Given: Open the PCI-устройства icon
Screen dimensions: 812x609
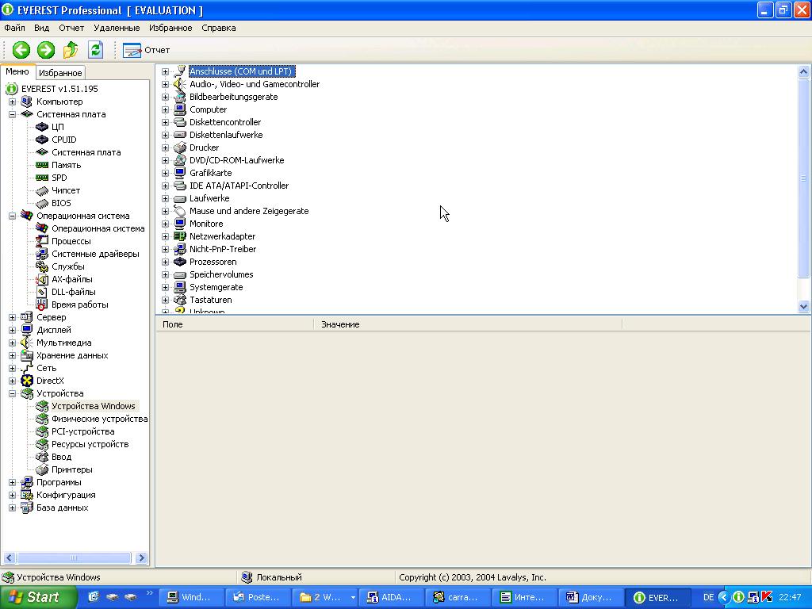Looking at the screenshot, I should pos(42,431).
